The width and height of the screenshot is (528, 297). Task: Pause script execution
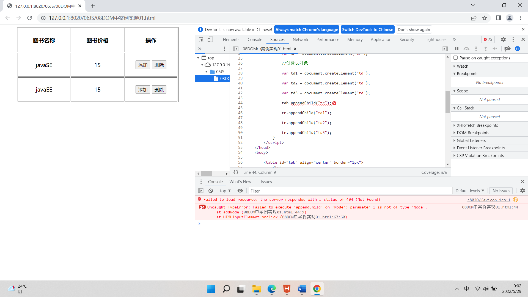click(457, 49)
